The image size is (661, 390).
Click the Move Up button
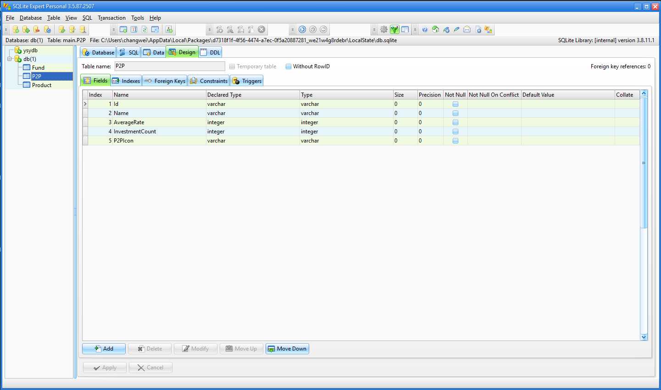click(x=242, y=349)
